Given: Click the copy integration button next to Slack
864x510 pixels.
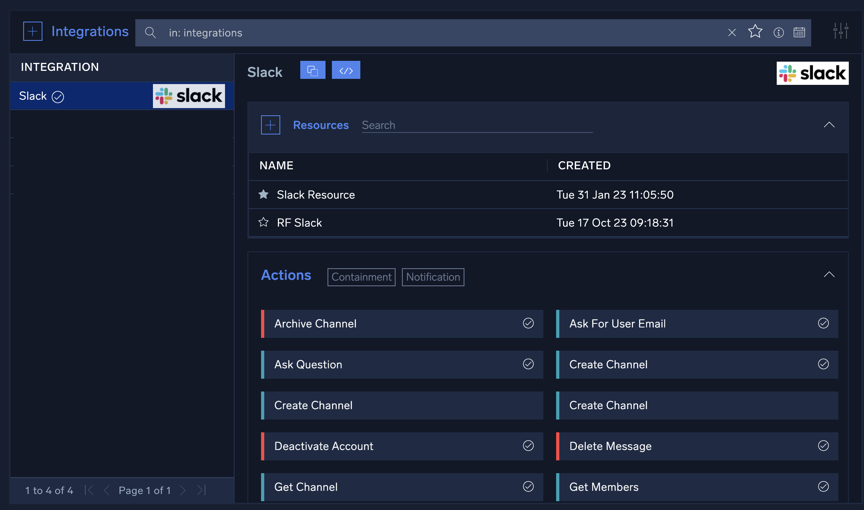Looking at the screenshot, I should click(313, 70).
